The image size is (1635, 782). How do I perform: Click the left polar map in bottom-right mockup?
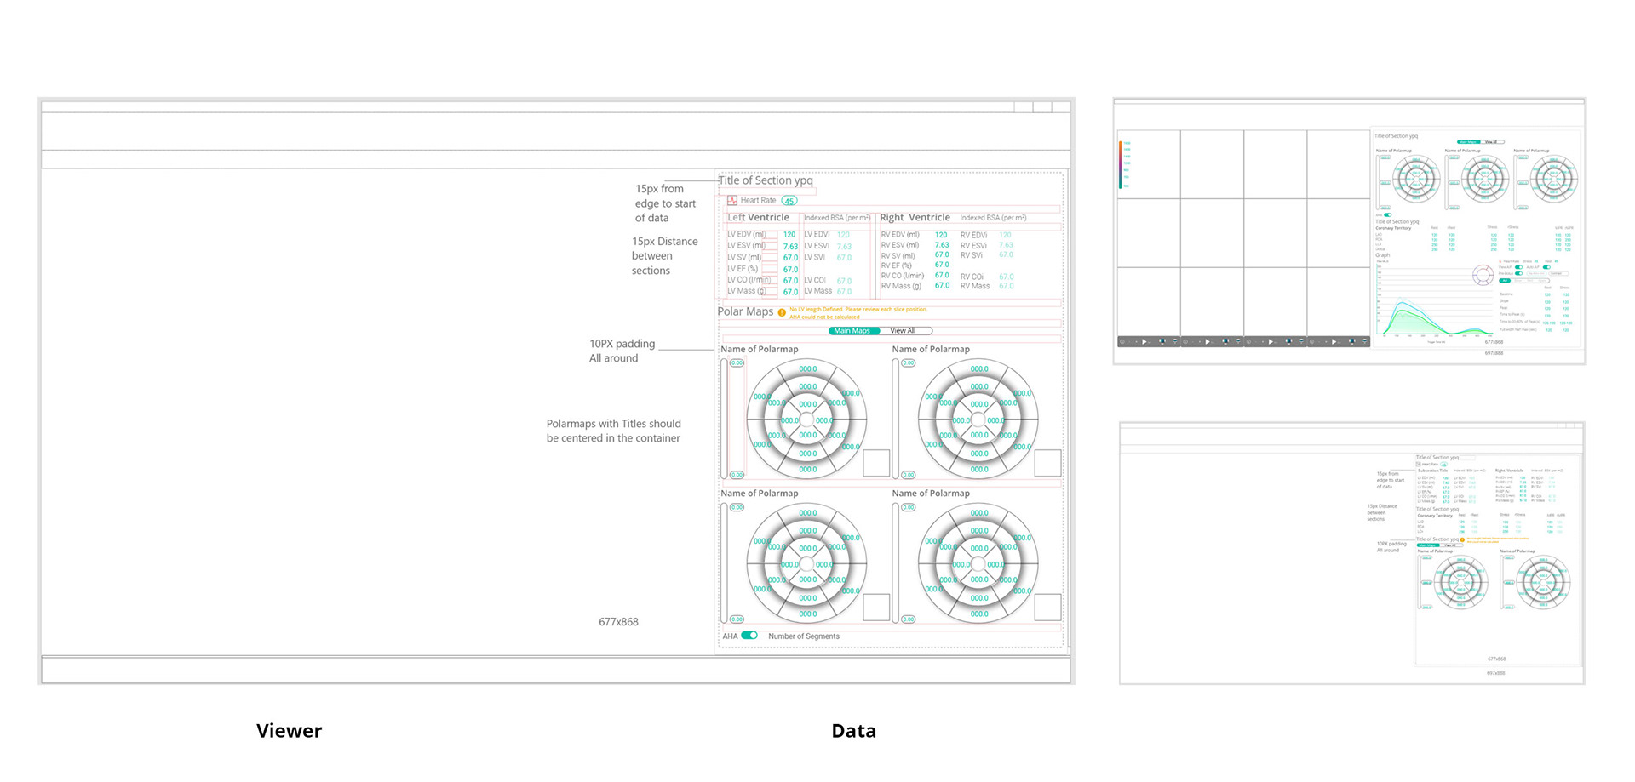tap(1461, 582)
